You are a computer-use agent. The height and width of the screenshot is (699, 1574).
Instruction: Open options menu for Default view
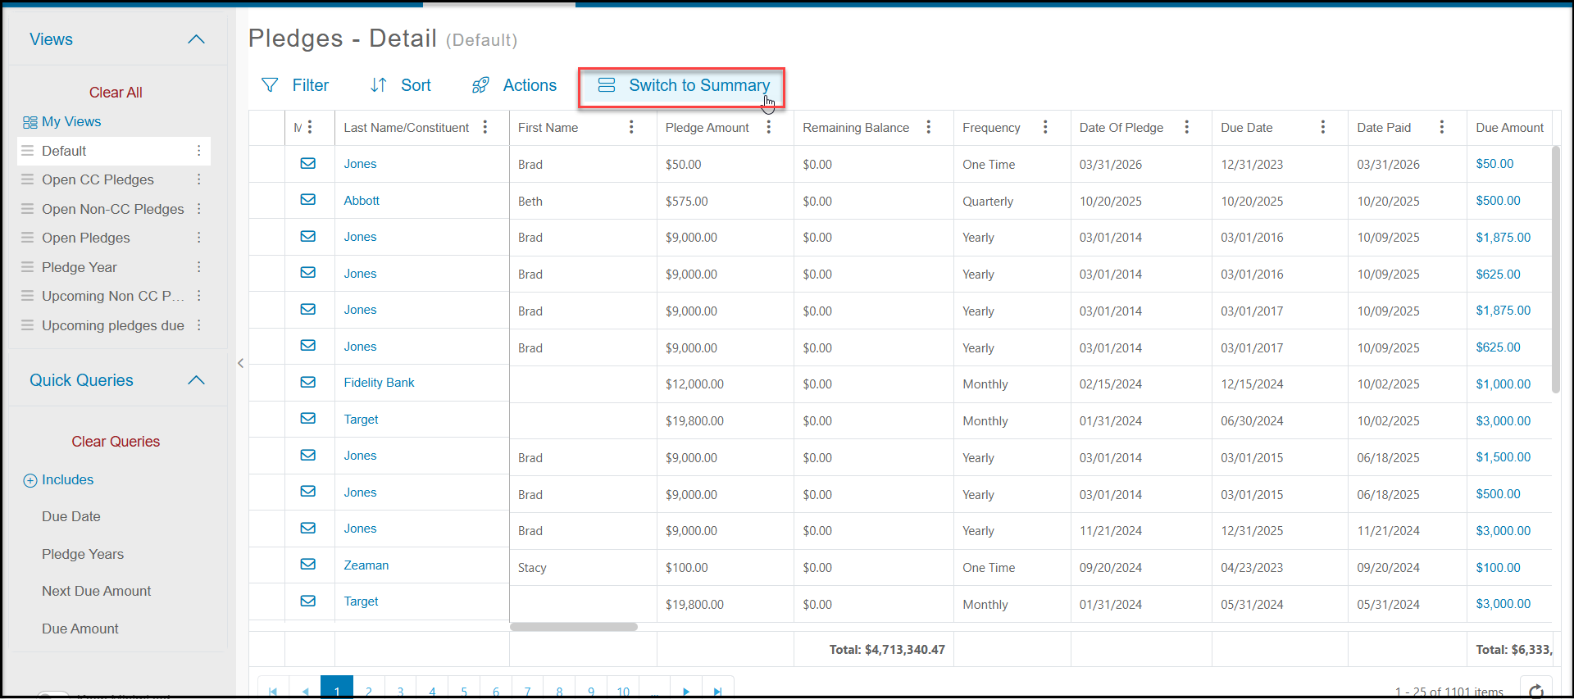[x=198, y=151]
